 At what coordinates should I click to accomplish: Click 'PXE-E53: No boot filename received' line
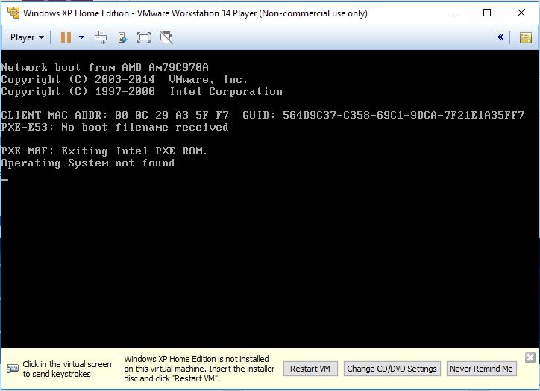pyautogui.click(x=115, y=127)
